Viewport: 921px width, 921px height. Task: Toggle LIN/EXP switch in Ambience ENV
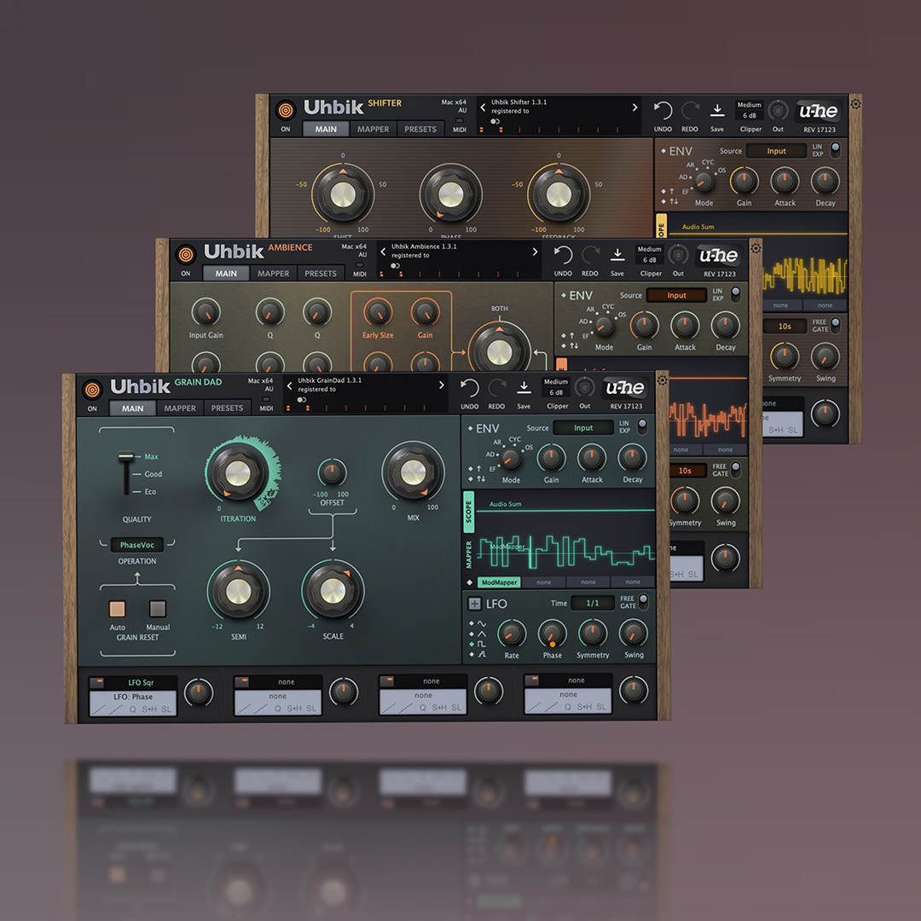735,293
